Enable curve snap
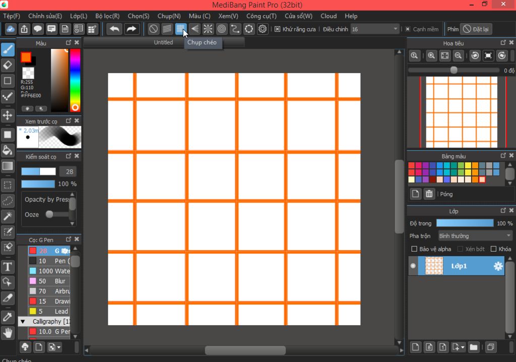 point(235,29)
